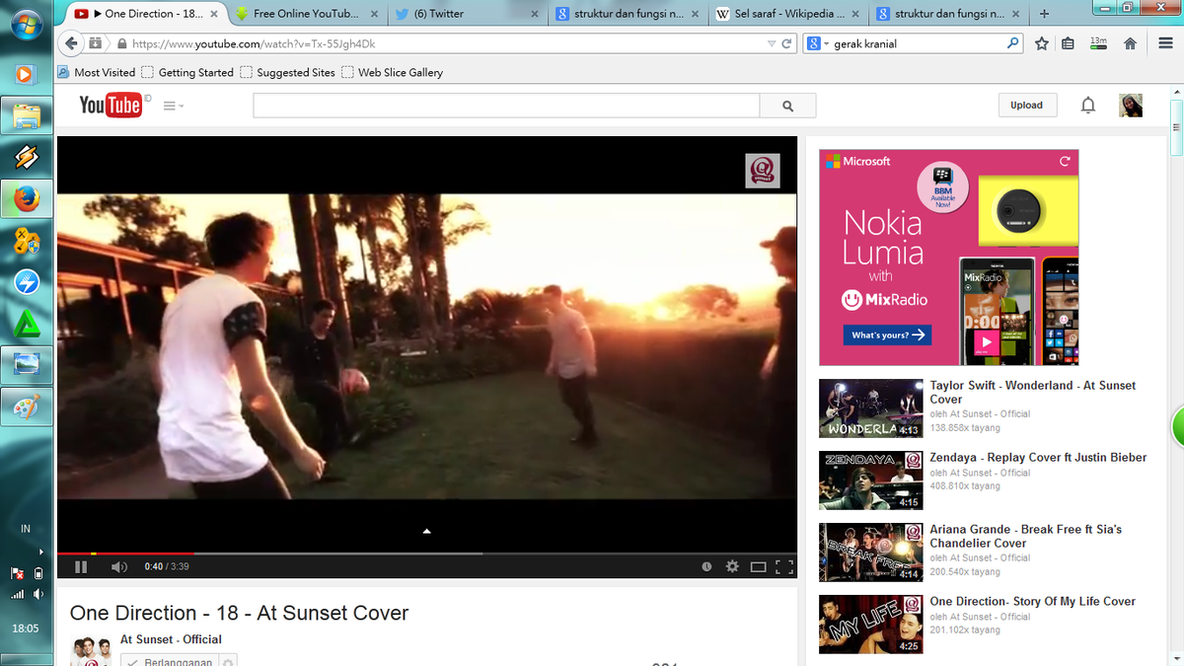Open the account avatar menu

(x=1131, y=106)
